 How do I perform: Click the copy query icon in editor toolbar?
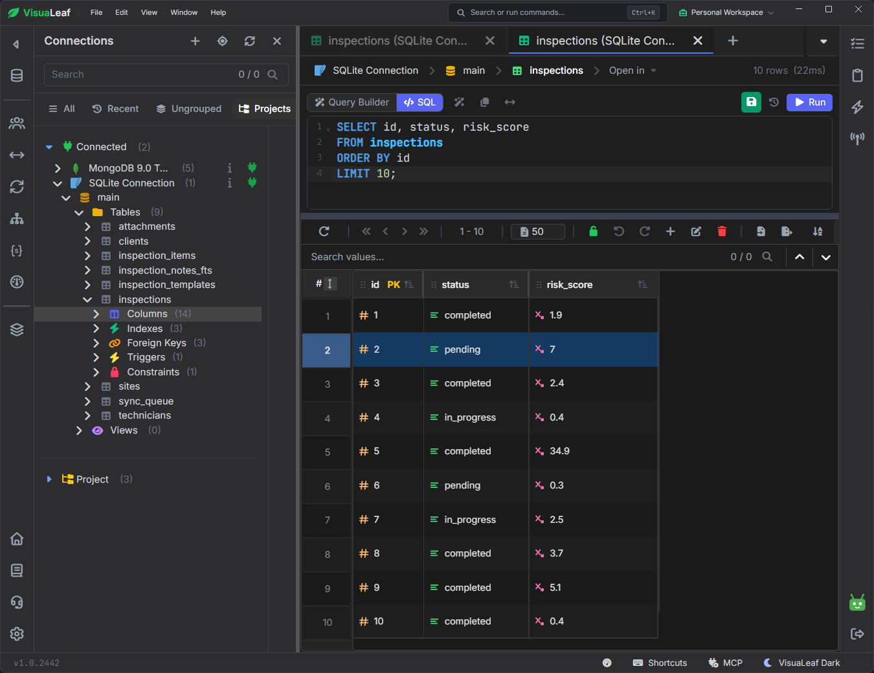(x=484, y=102)
